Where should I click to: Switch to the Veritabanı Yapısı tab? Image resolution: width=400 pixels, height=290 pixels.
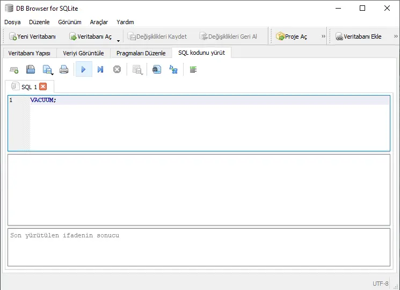(x=29, y=53)
